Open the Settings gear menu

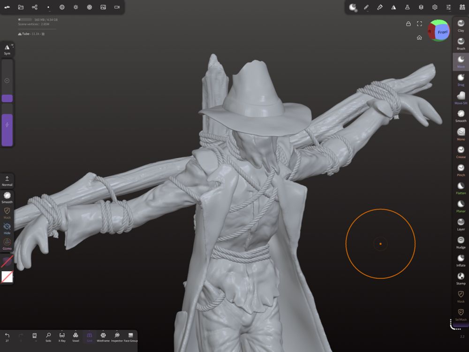pos(435,7)
